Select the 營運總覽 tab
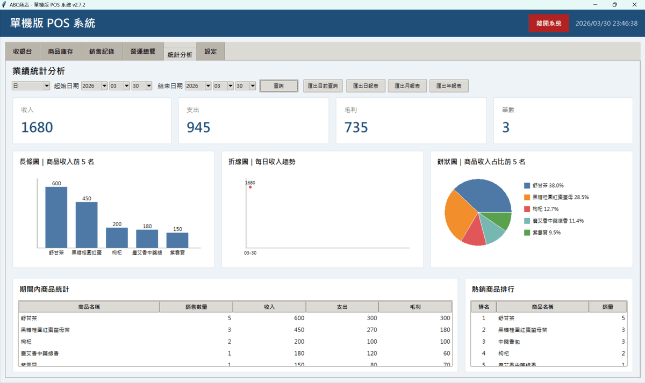Image resolution: width=645 pixels, height=383 pixels. (x=142, y=52)
